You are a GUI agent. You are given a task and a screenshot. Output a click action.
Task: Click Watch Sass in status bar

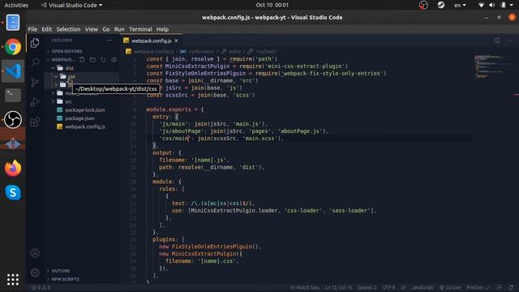(305, 287)
